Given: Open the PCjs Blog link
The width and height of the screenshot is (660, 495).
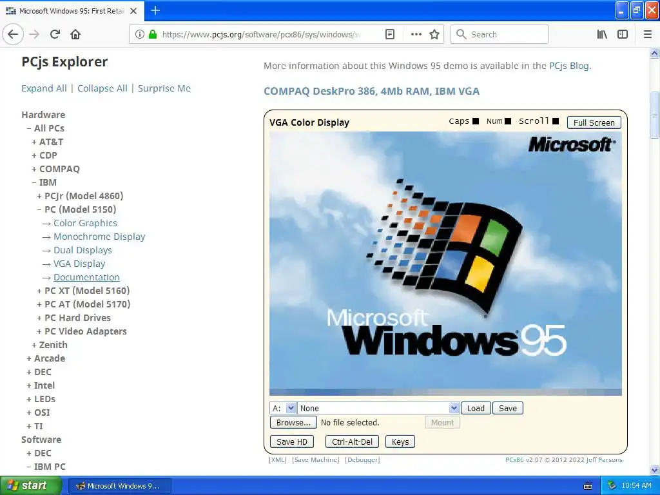Looking at the screenshot, I should (x=569, y=66).
